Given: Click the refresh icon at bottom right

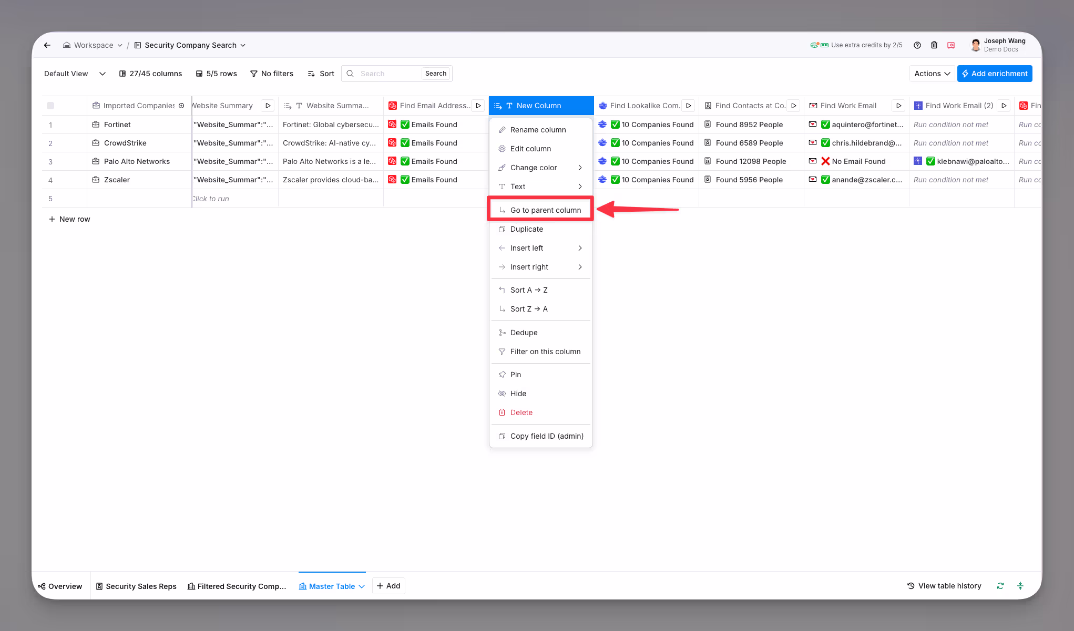Looking at the screenshot, I should click(x=1000, y=586).
